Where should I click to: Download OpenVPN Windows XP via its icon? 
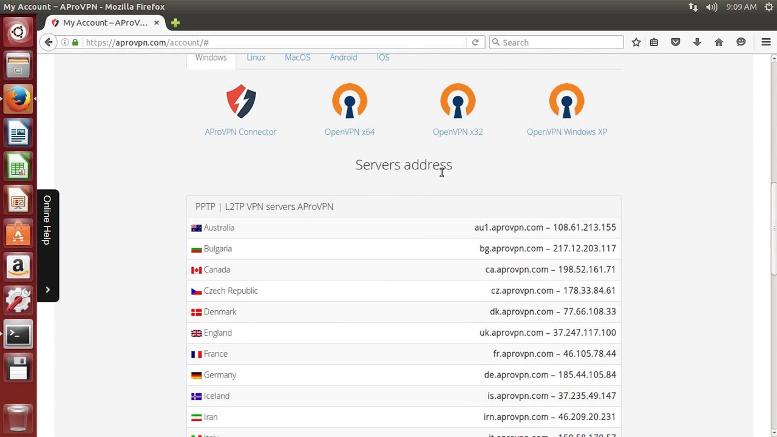coord(567,101)
